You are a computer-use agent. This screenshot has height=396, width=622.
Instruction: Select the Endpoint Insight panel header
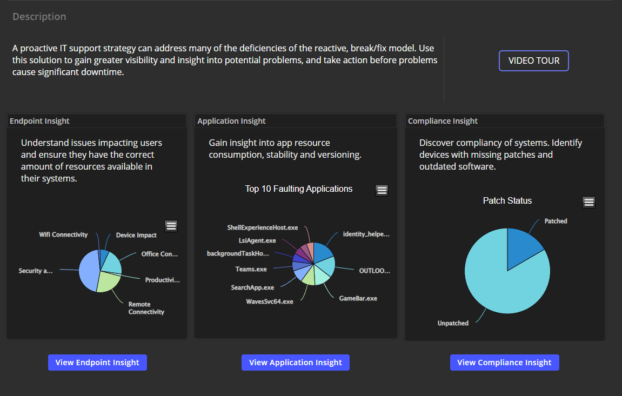pyautogui.click(x=39, y=121)
